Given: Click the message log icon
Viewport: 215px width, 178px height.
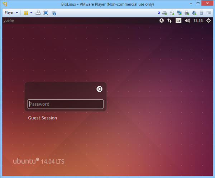Looking at the screenshot, I should 209,13.
